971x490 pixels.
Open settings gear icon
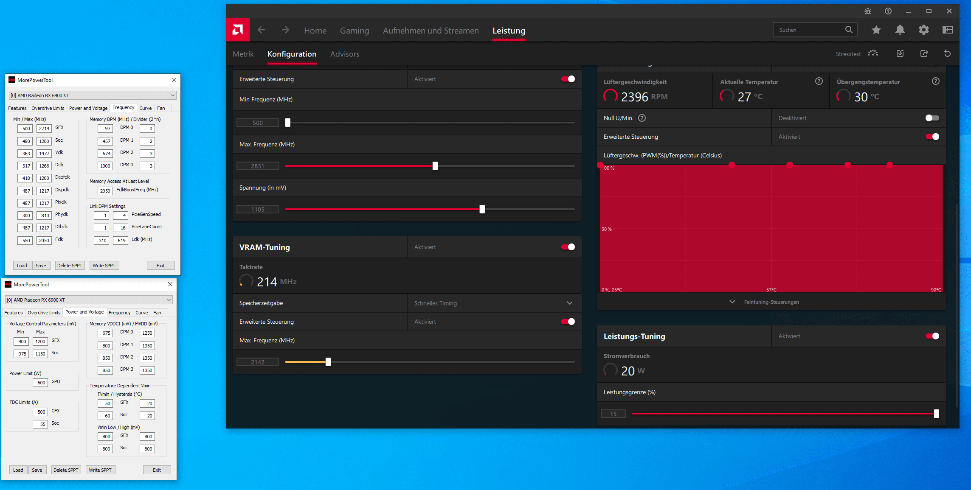[x=923, y=30]
